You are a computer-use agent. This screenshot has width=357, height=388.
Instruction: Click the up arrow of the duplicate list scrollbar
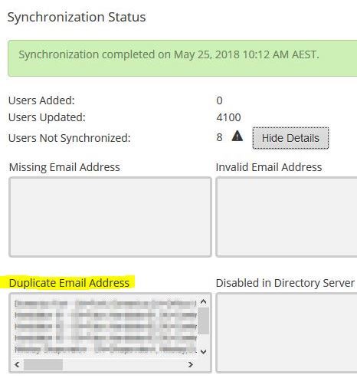203,301
